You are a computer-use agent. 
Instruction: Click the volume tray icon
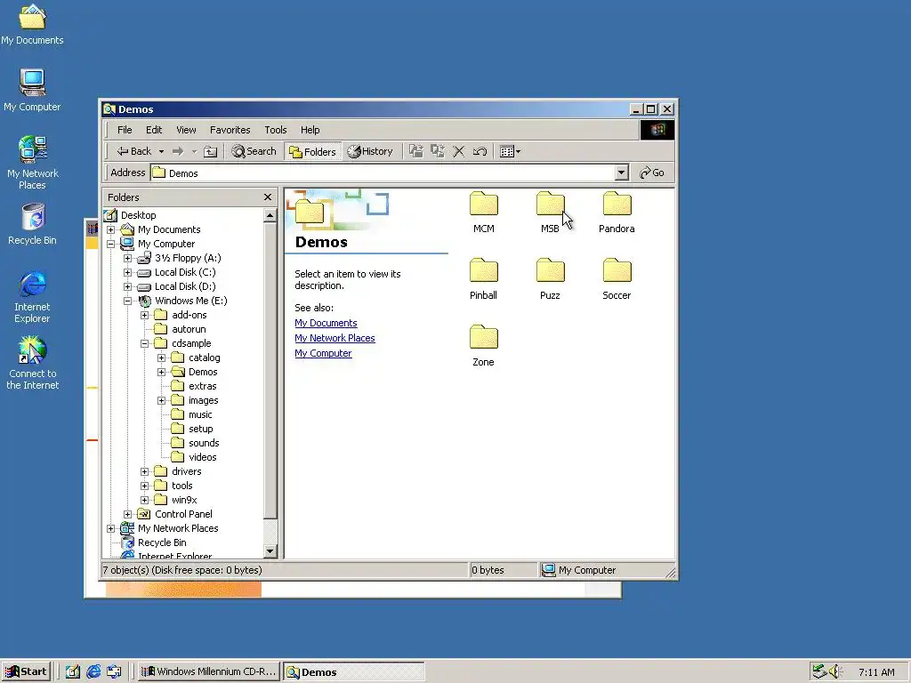coord(835,672)
